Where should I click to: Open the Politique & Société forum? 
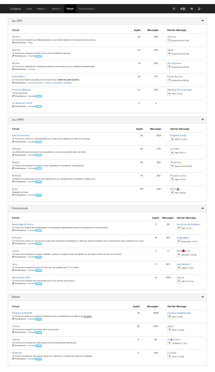click(22, 313)
